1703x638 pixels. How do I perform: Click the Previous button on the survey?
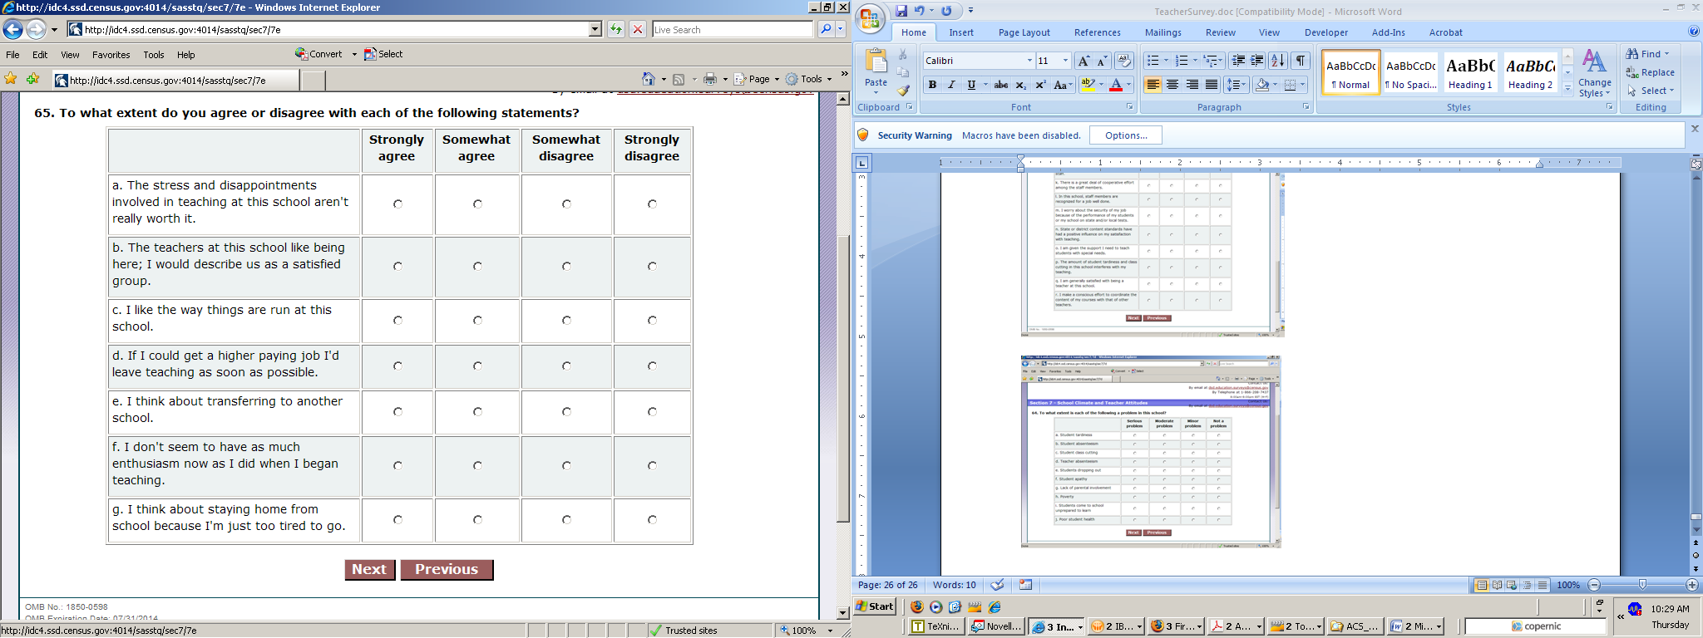pos(447,569)
